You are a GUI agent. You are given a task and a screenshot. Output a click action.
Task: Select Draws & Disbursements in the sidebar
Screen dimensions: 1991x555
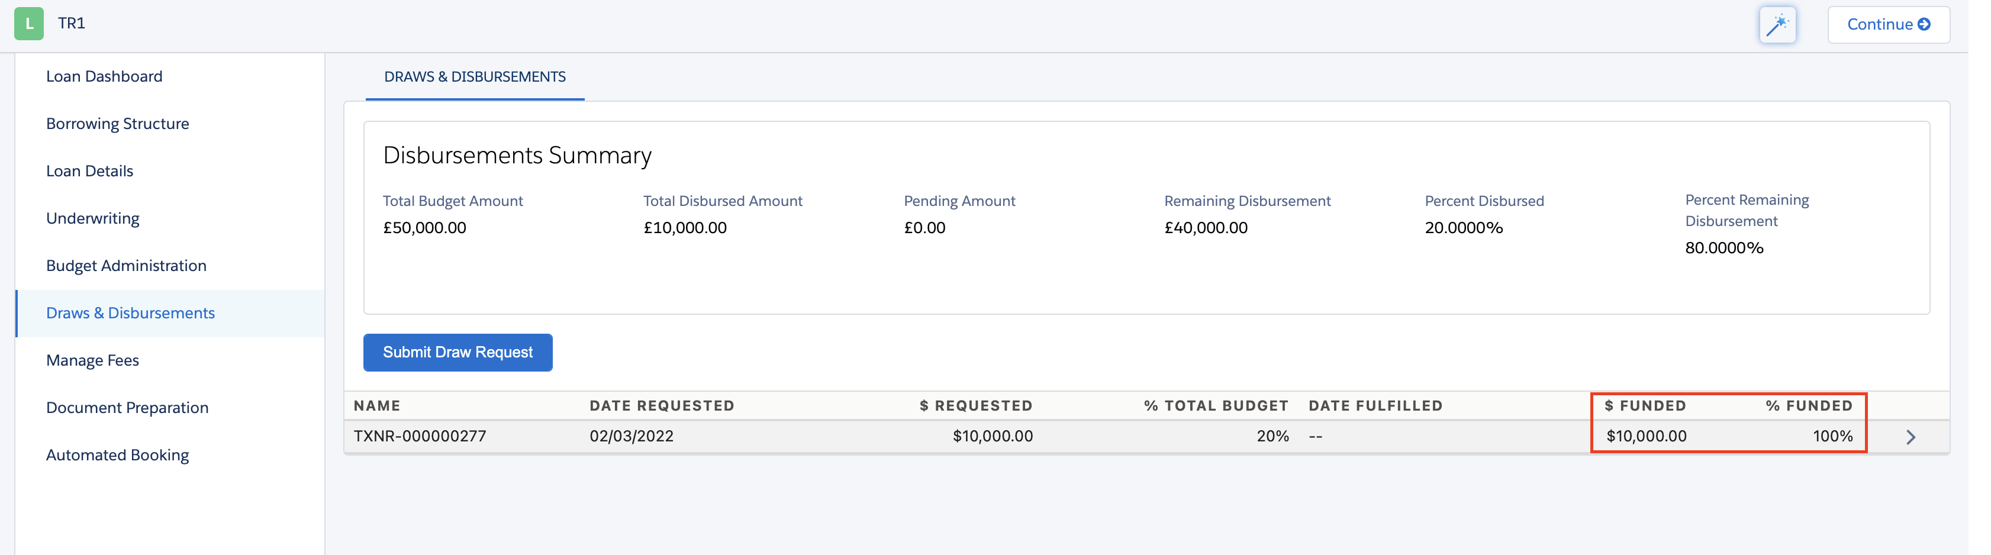pyautogui.click(x=131, y=312)
